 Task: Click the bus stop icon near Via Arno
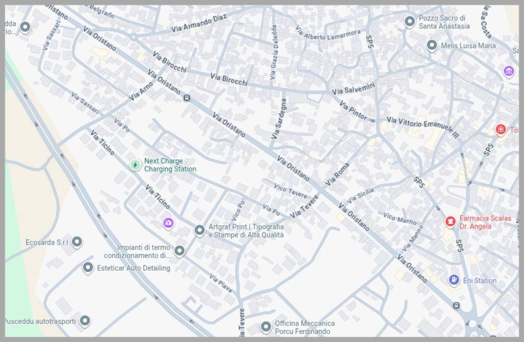point(187,98)
